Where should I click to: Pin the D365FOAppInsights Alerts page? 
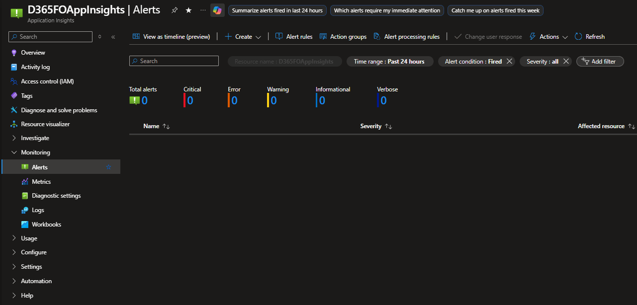(x=174, y=10)
